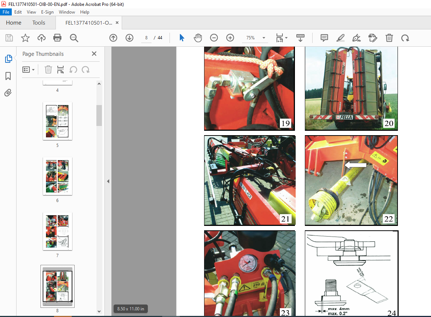Zoom in with the plus icon
Viewport: 431px width, 317px height.
click(x=230, y=37)
